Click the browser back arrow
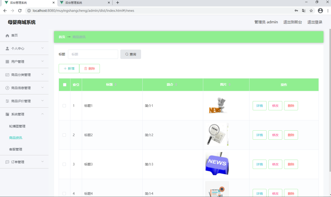The height and width of the screenshot is (197, 331). [5, 11]
